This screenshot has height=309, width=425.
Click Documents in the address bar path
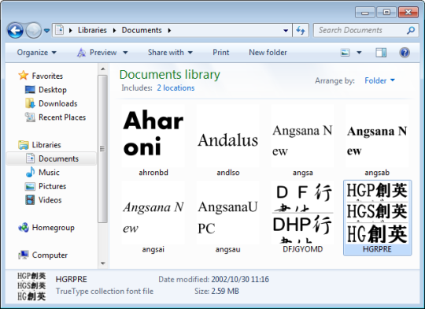click(142, 30)
